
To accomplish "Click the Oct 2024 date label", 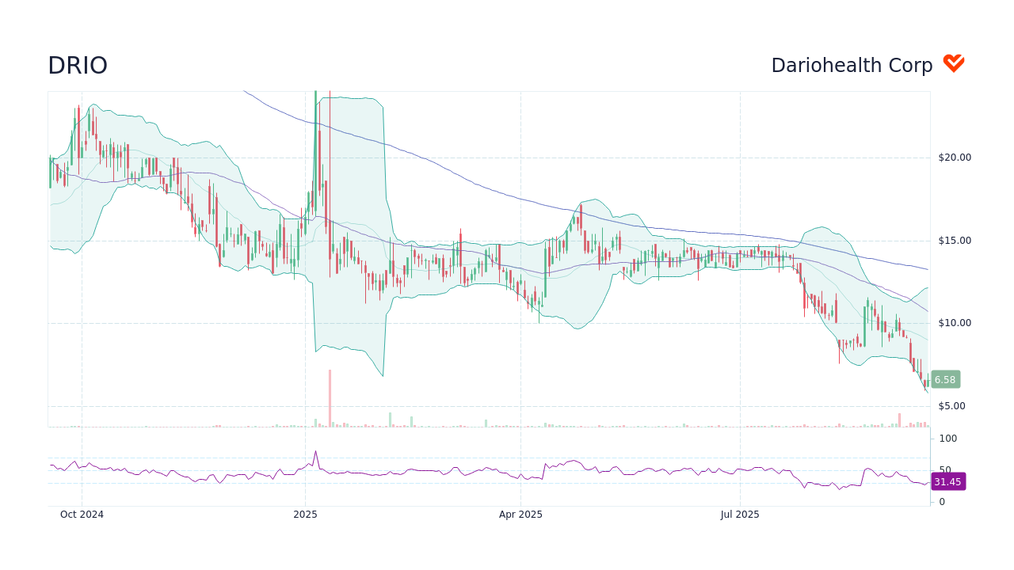I will [82, 515].
